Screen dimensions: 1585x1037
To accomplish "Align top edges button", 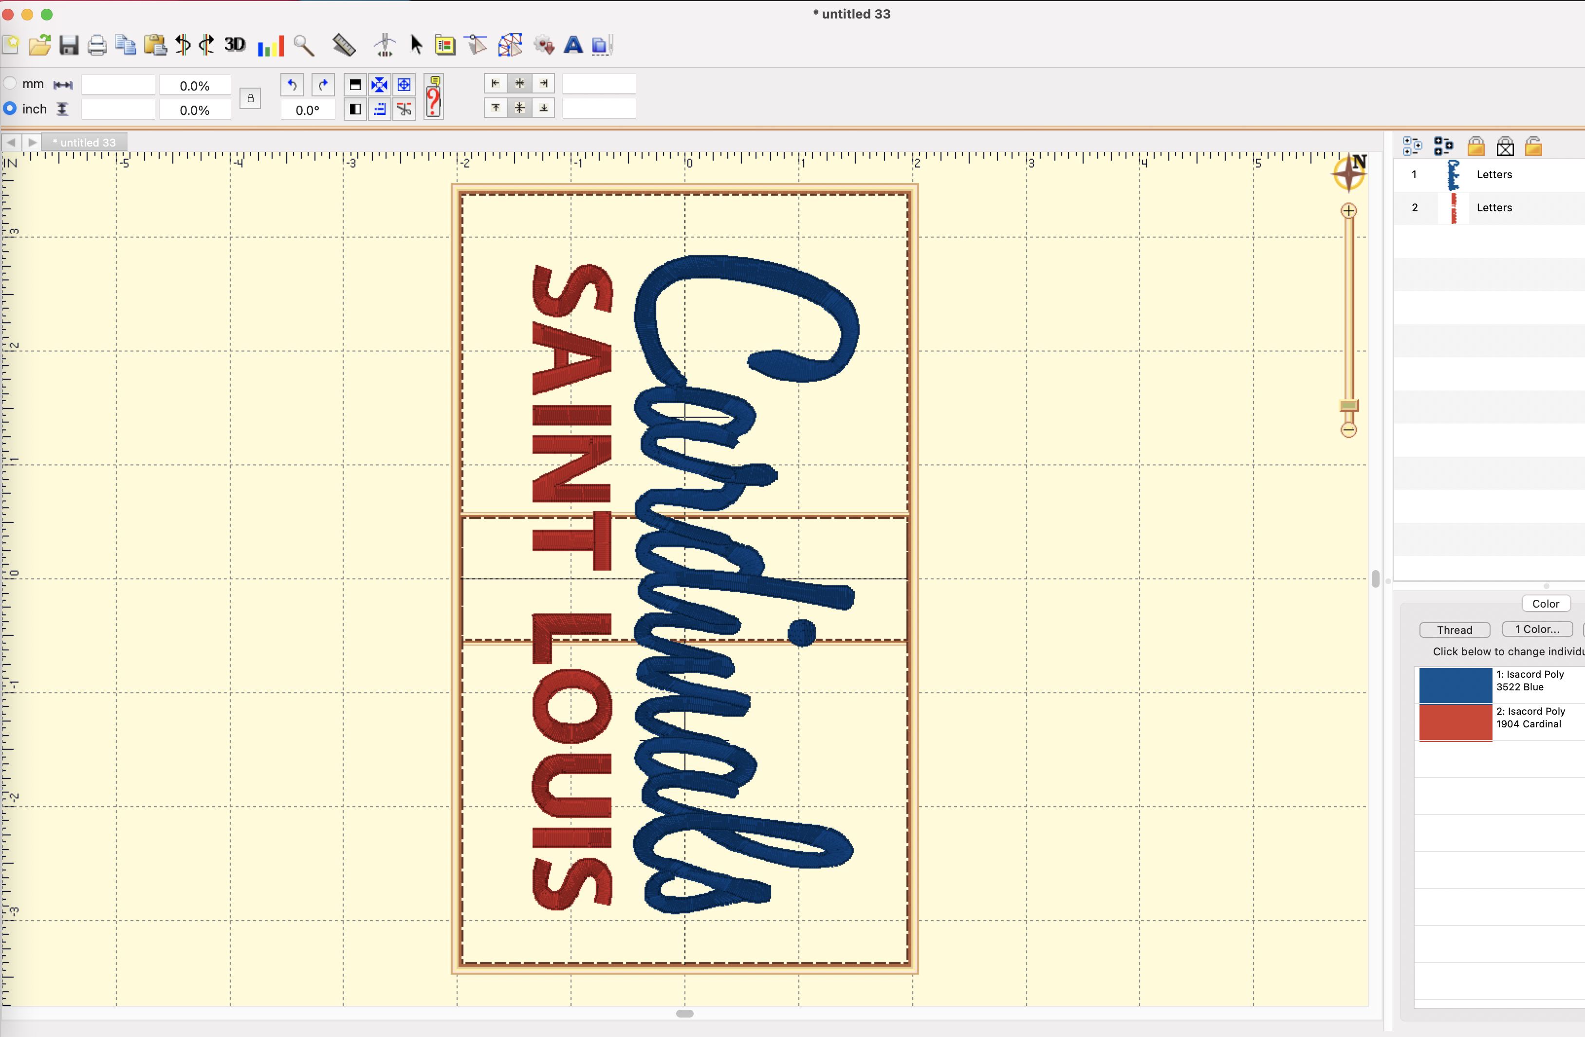I will click(x=496, y=108).
